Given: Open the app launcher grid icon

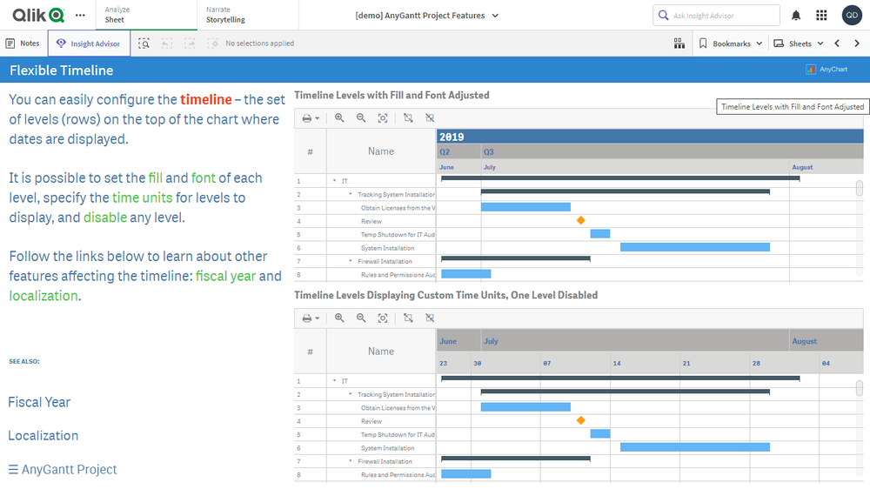Looking at the screenshot, I should tap(821, 16).
